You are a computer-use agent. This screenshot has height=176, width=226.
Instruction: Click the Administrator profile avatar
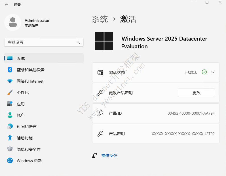tap(13, 22)
